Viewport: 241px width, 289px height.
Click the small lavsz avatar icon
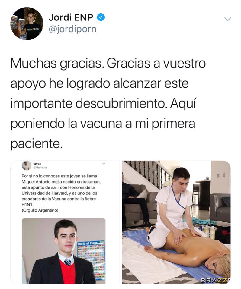pyautogui.click(x=27, y=165)
